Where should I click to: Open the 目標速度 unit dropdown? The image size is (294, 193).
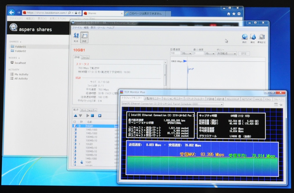tap(187, 53)
